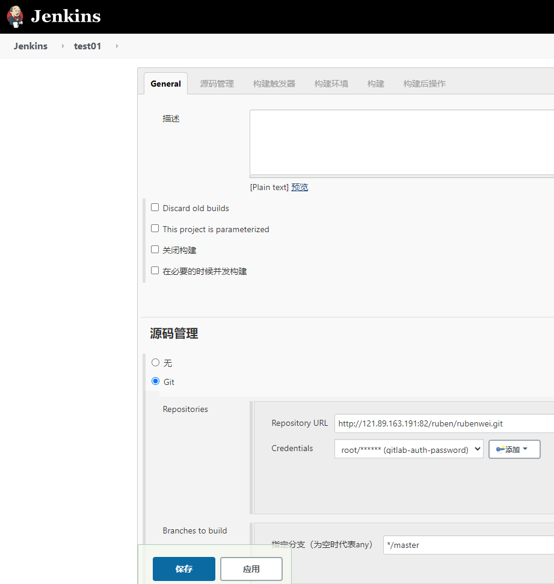Click the Jenkins butler logo icon
Viewport: 554px width, 584px height.
(x=15, y=16)
